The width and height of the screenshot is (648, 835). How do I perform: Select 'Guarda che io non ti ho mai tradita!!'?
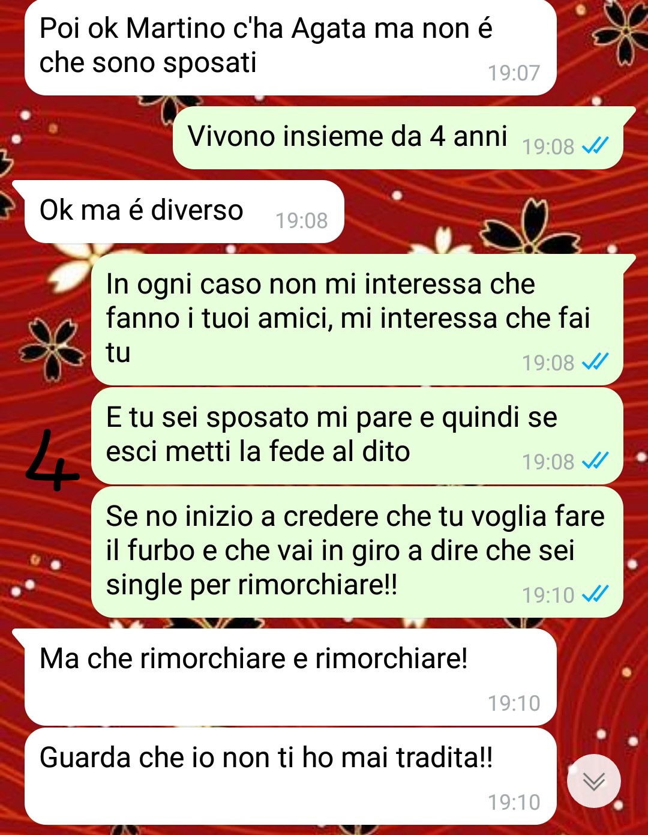(290, 776)
